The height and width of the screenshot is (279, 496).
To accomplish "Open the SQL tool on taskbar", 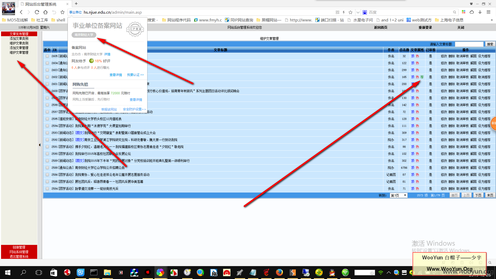I will (x=214, y=272).
